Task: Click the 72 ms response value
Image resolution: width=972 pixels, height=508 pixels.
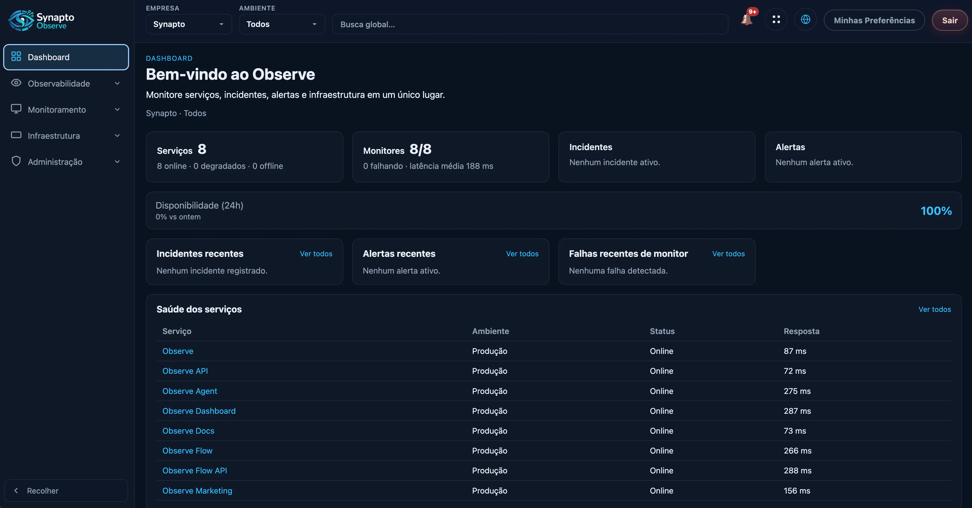Action: (795, 371)
